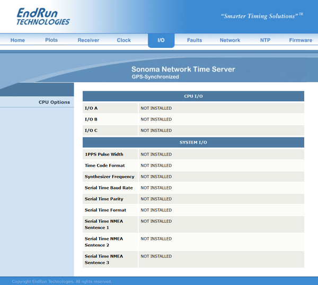Click the GPS-Synchronized subtitle
Screen dimensions: 318x285
pos(155,77)
